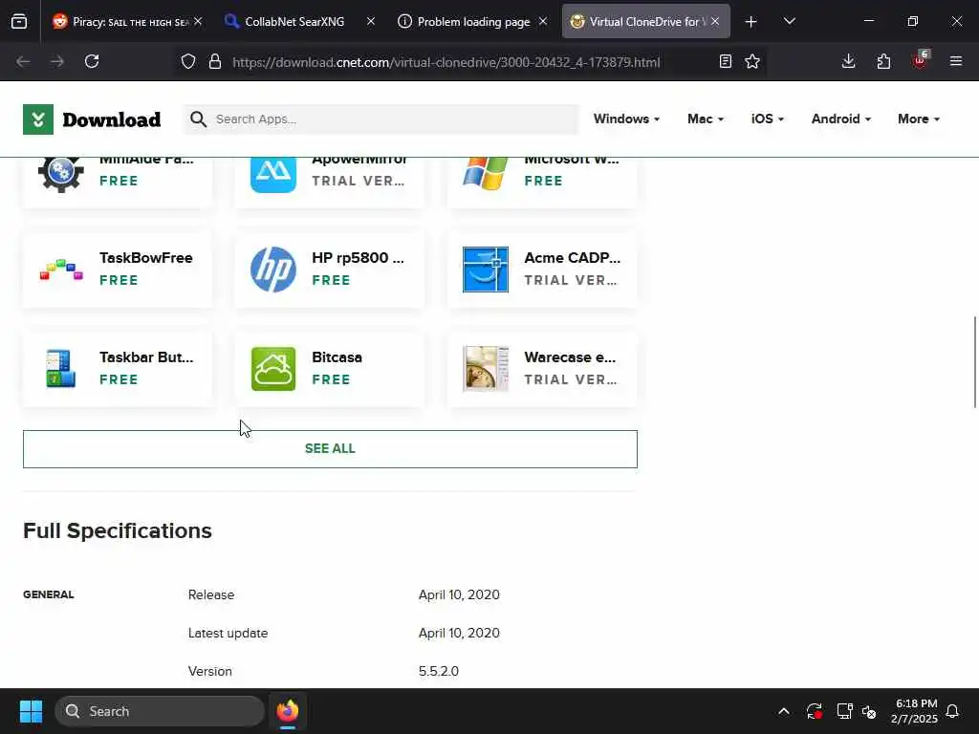List all tabs dropdown arrow
This screenshot has width=979, height=734.
[x=789, y=21]
